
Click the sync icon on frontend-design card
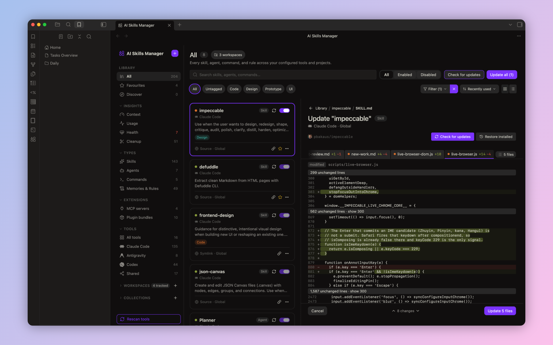274,215
